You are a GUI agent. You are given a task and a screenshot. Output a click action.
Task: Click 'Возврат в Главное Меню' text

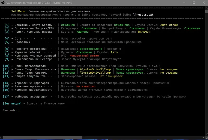(x=46, y=103)
